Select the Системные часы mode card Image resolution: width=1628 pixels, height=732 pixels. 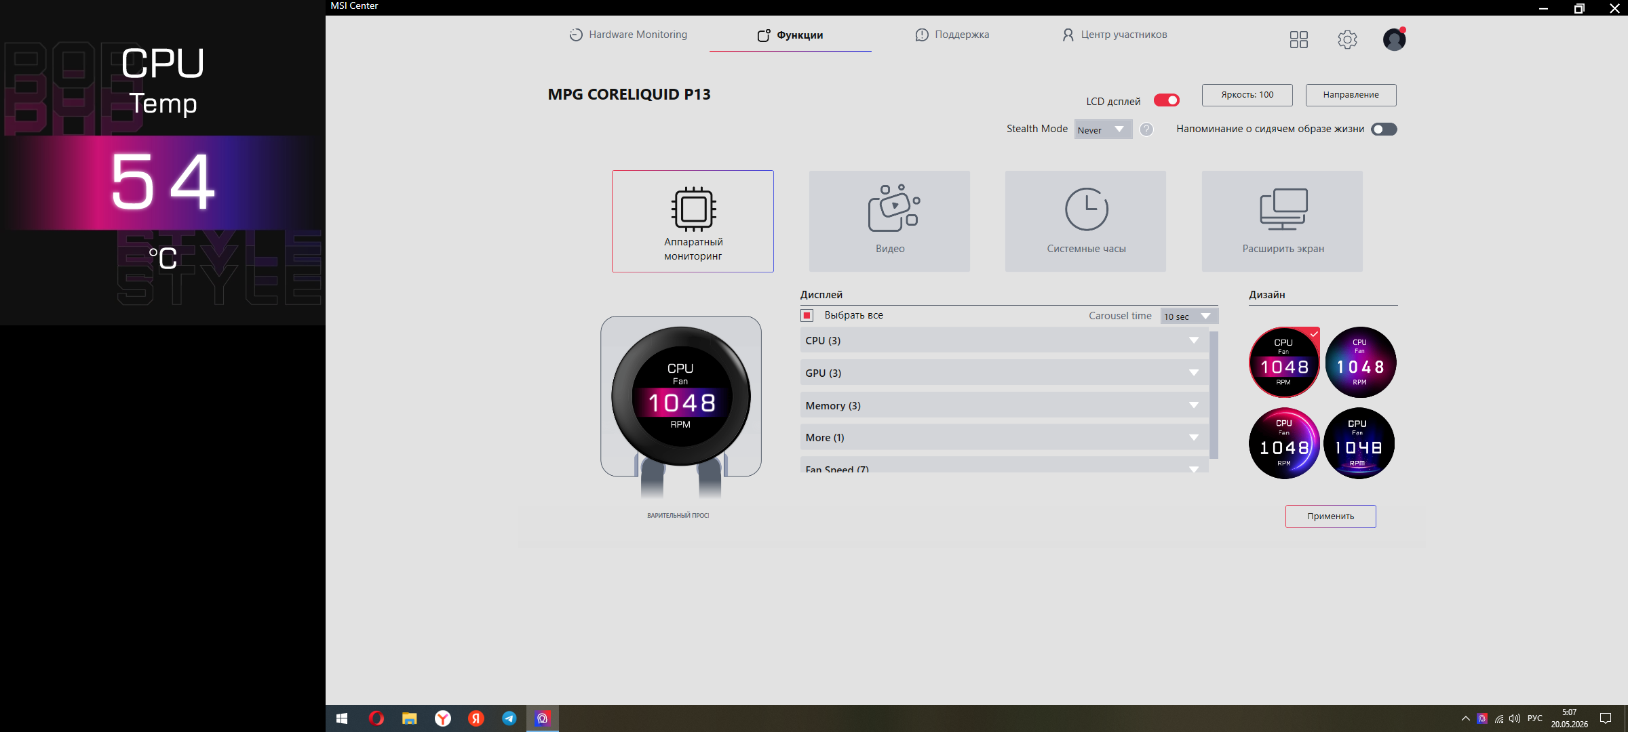(1085, 221)
